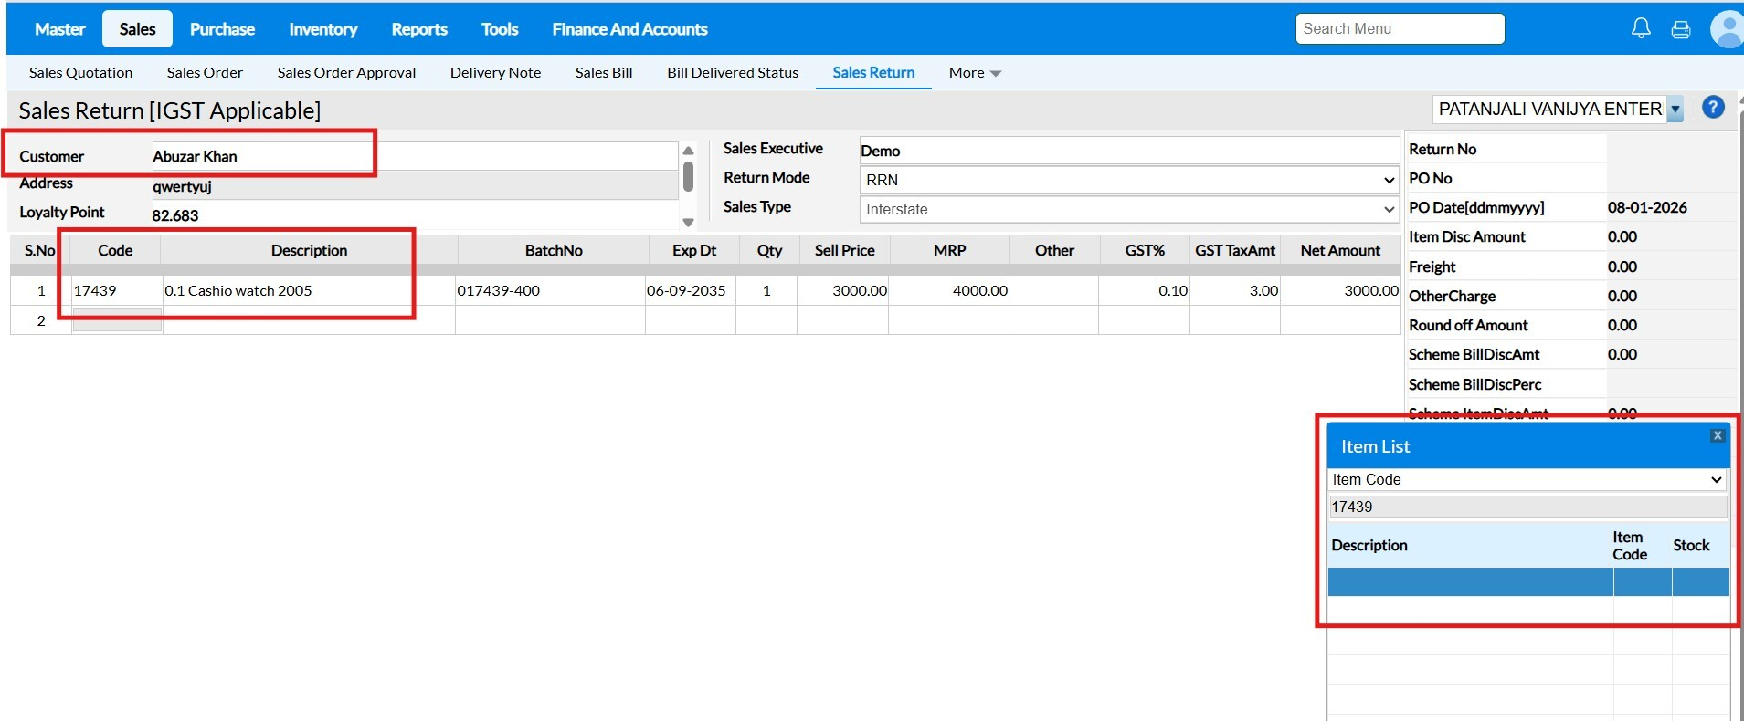
Task: Open the Finance And Accounts menu
Action: point(629,29)
